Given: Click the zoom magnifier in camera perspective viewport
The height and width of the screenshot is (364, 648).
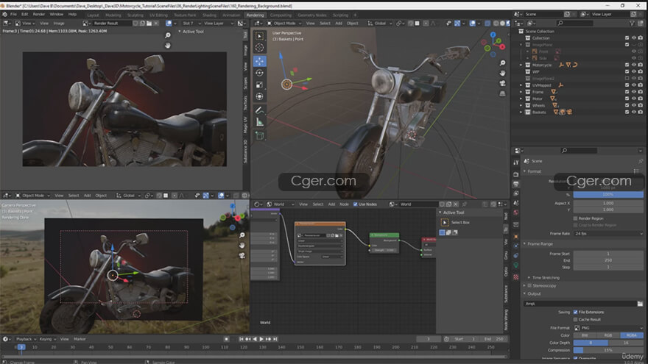Looking at the screenshot, I should click(x=242, y=235).
